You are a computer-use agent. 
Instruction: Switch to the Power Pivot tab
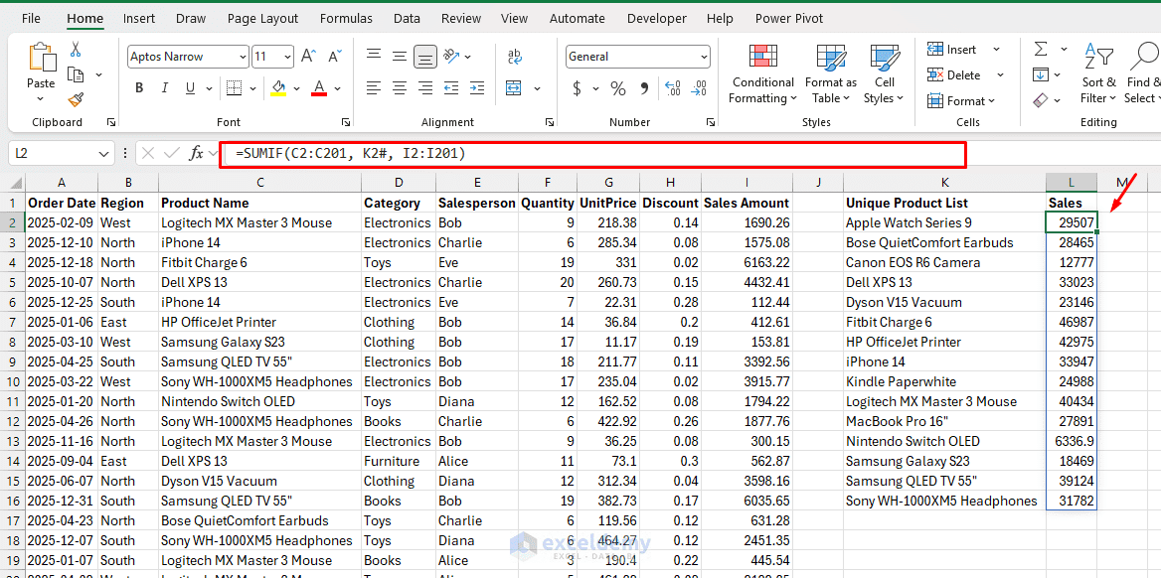click(789, 19)
